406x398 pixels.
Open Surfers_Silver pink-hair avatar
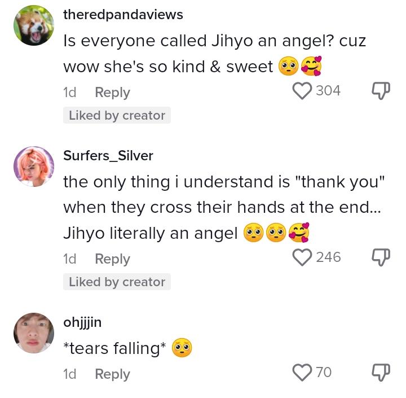click(x=34, y=166)
